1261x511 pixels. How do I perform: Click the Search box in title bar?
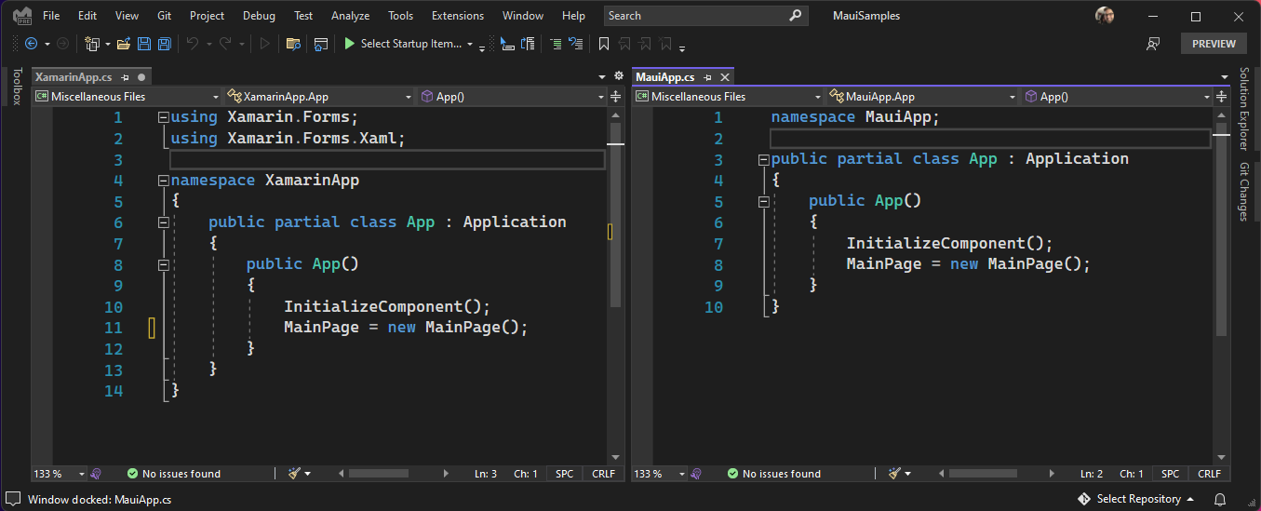point(704,16)
